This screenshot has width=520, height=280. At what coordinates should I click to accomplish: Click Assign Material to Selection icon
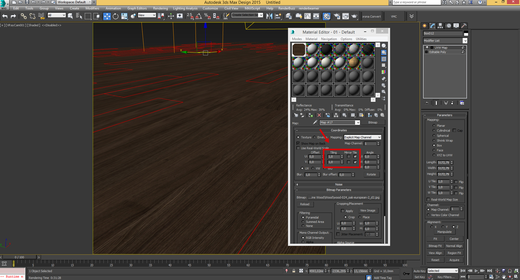tap(310, 115)
